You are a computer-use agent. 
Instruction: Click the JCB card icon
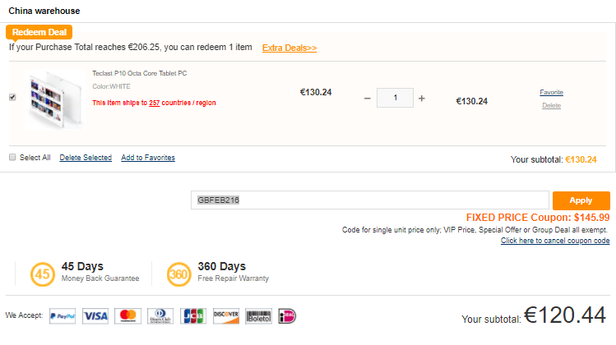(x=192, y=316)
